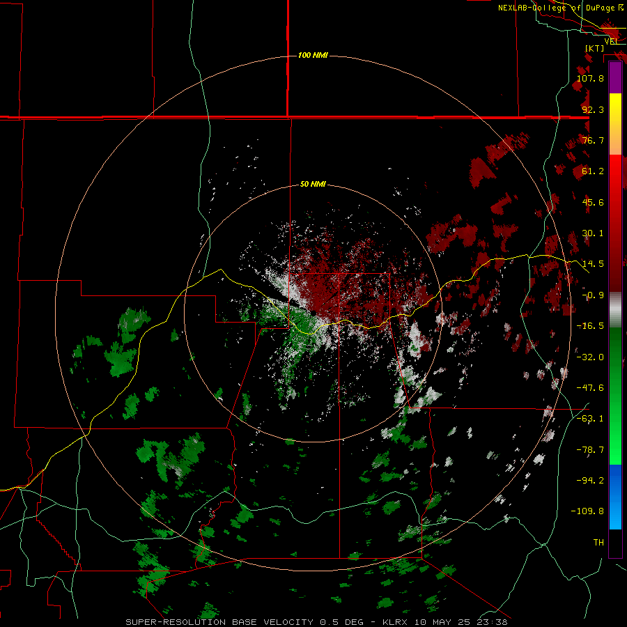
Task: Click the yellow-orange segment of the color bar
Action: pos(615,124)
